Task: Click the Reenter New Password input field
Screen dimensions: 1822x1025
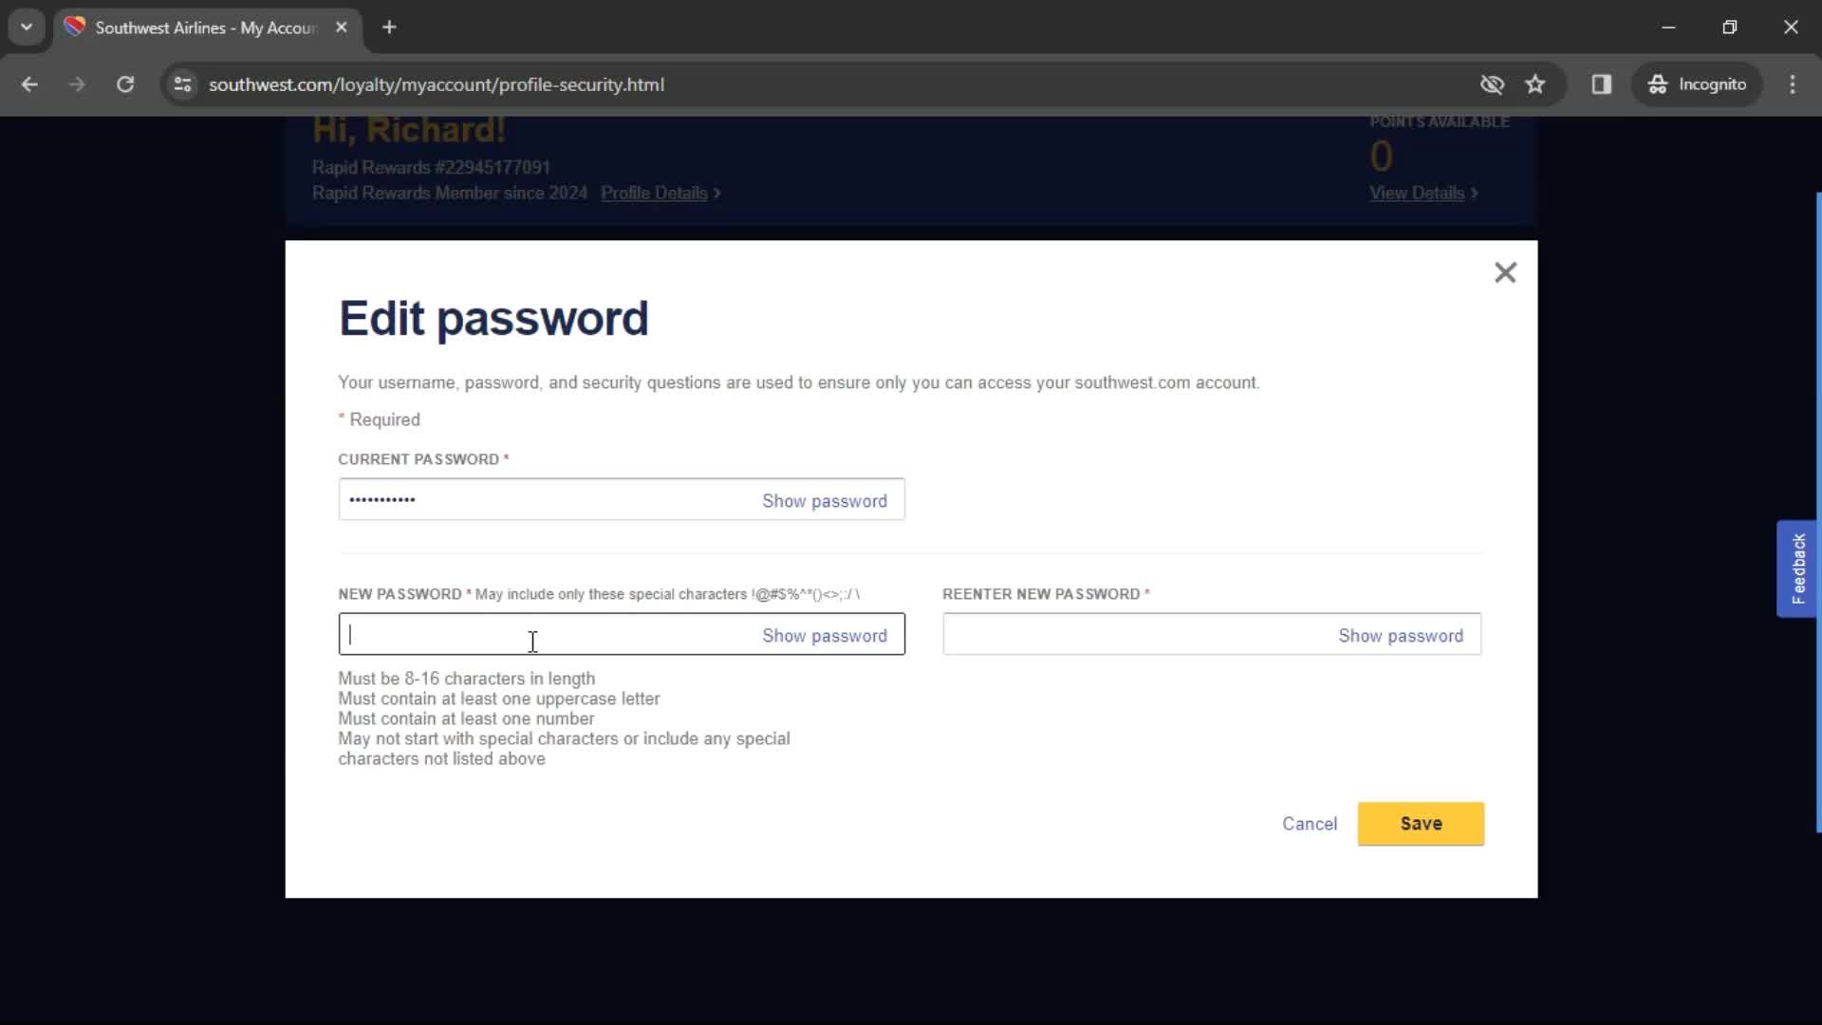Action: (x=1213, y=635)
